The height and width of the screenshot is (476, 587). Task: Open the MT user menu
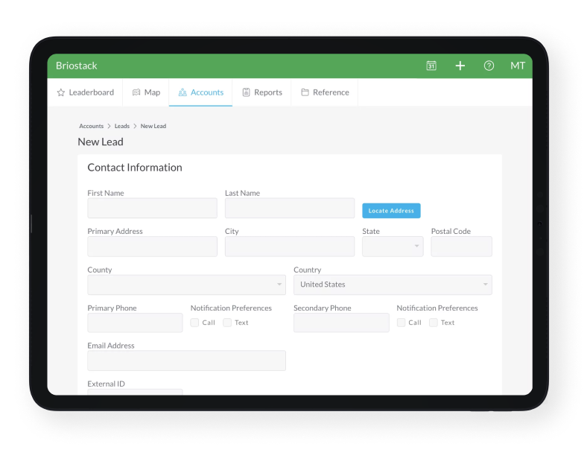click(x=518, y=66)
